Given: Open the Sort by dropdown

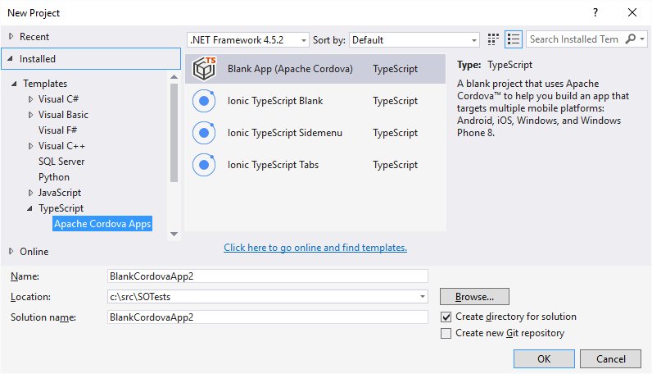Looking at the screenshot, I should (x=414, y=40).
